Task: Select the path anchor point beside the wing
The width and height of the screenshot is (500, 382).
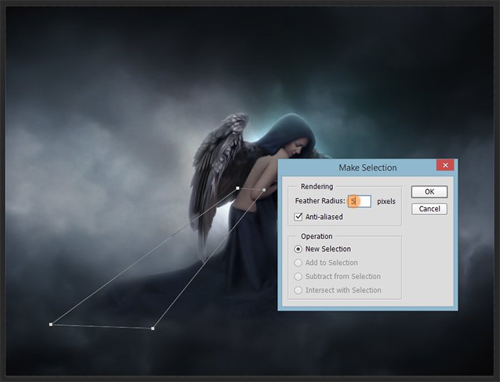Action: (x=238, y=189)
